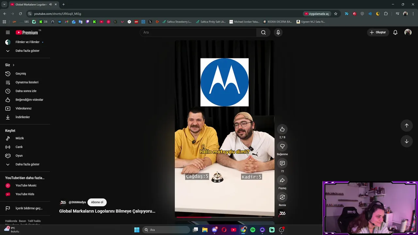This screenshot has height=235, width=418.
Task: Mute the tab via speaker icon
Action: 50,5
